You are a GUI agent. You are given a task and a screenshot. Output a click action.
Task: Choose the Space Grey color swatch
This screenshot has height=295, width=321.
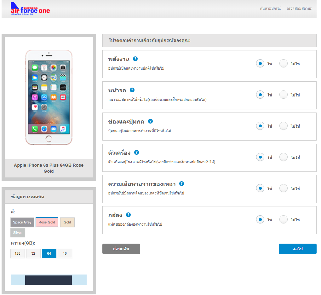22,222
